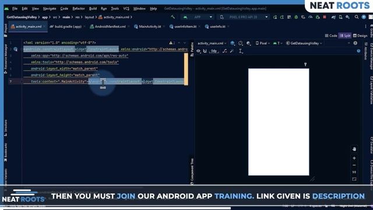The width and height of the screenshot is (373, 210).
Task: Open the Project tool window
Action: (x=6, y=30)
